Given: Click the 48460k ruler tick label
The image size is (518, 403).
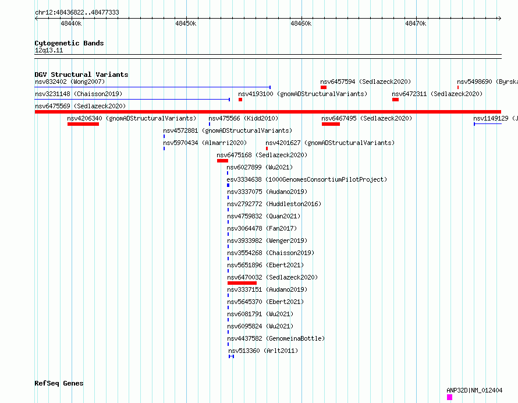Looking at the screenshot, I should [x=301, y=23].
